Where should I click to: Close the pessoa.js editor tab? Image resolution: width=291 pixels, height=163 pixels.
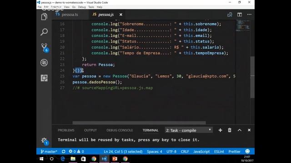click(121, 14)
